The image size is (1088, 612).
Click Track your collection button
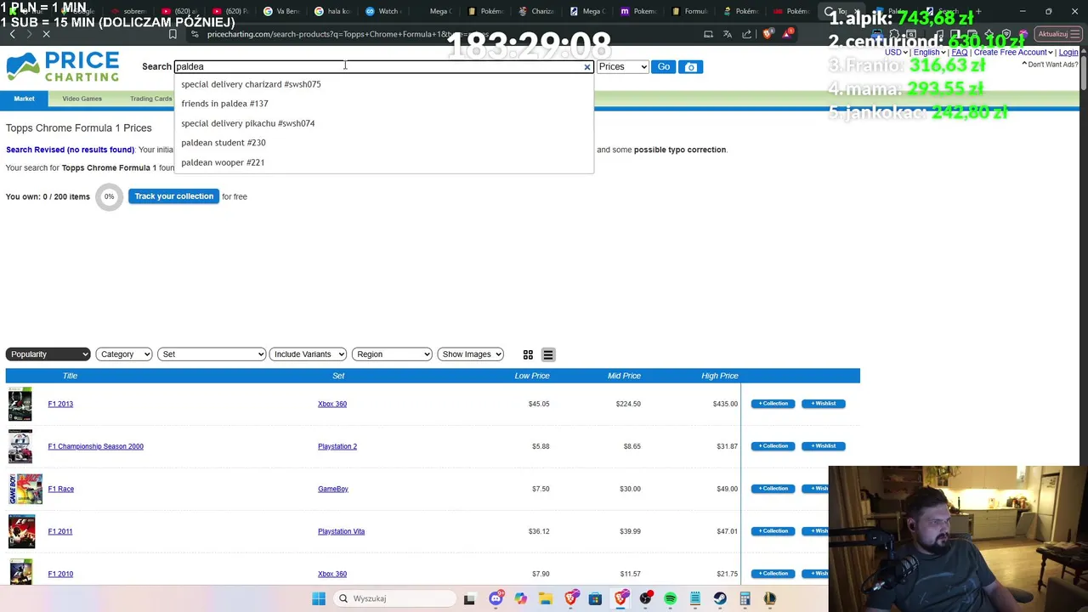173,196
